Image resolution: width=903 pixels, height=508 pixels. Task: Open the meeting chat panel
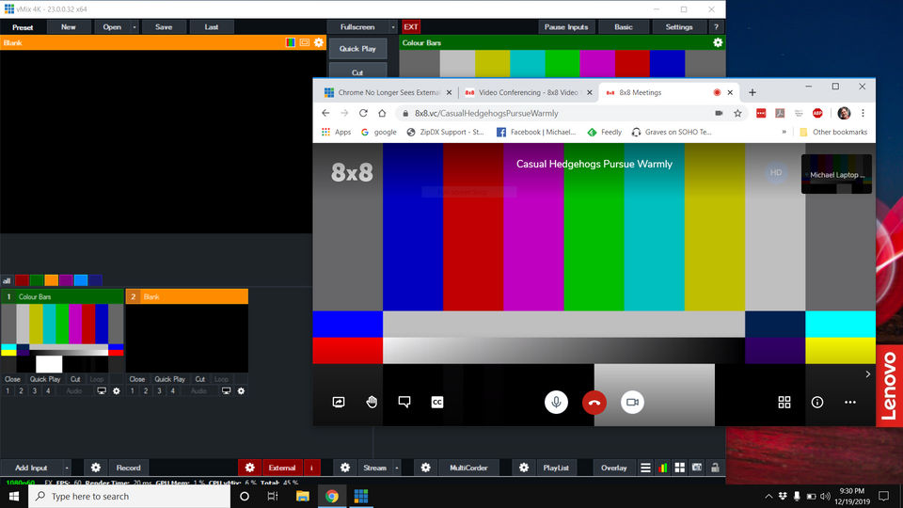click(404, 402)
